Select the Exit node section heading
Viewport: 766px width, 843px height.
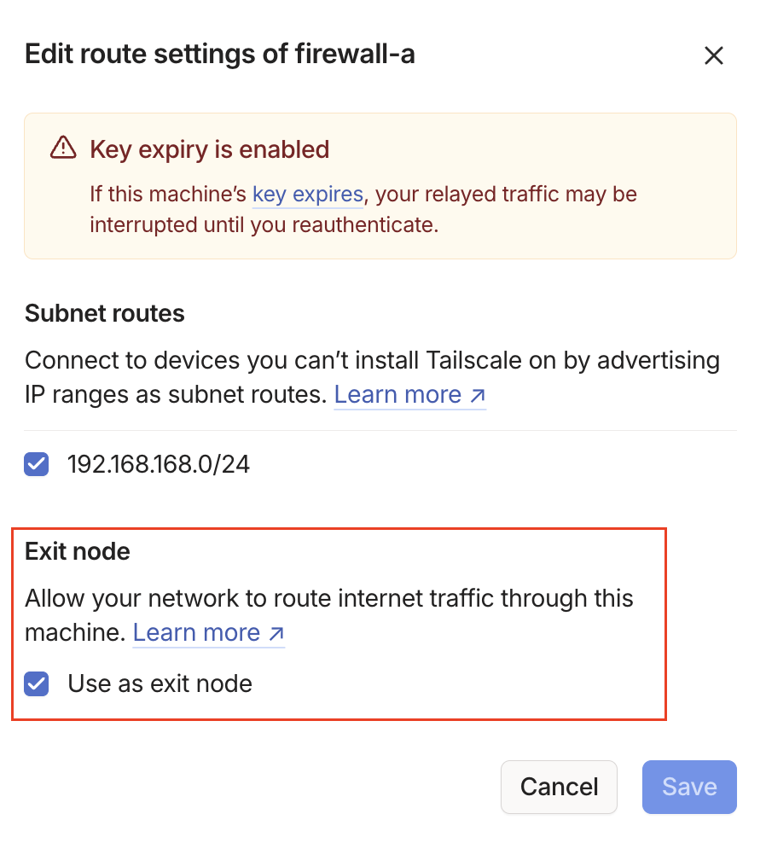coord(78,551)
